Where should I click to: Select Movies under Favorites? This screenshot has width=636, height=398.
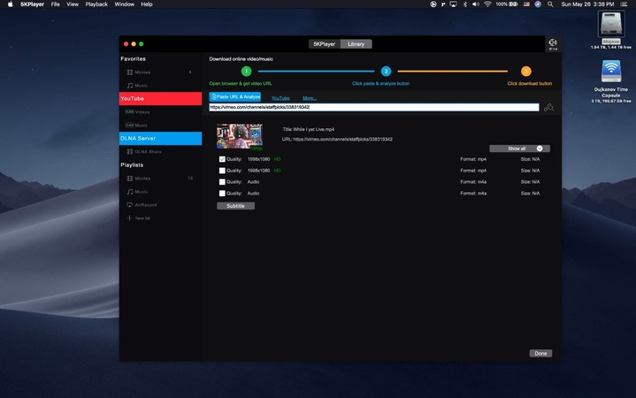point(142,72)
